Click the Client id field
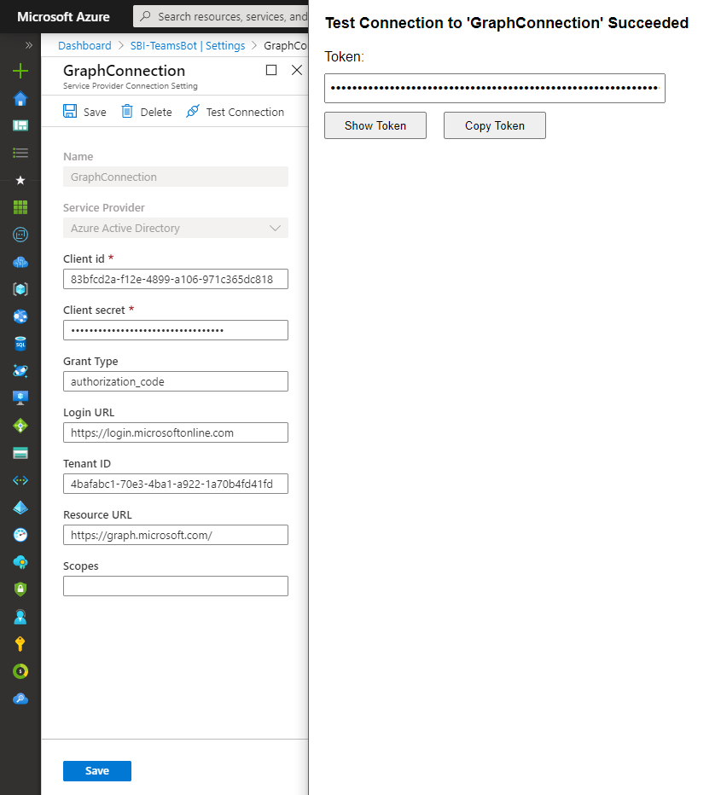The image size is (721, 795). (176, 280)
